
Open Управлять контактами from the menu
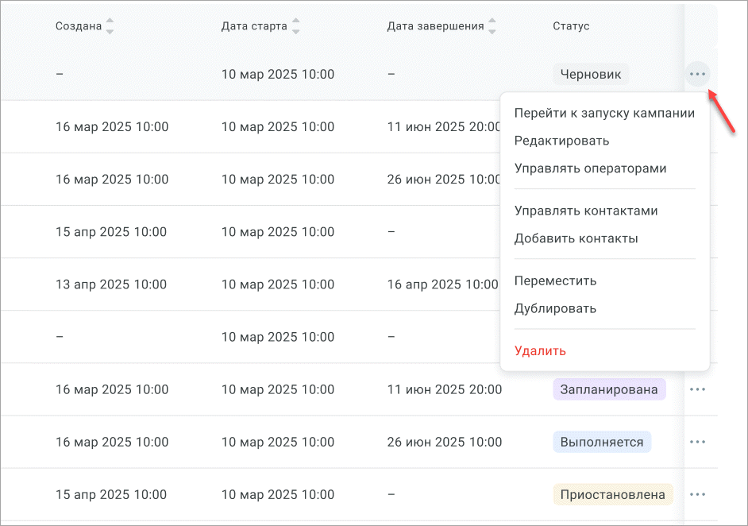point(586,211)
